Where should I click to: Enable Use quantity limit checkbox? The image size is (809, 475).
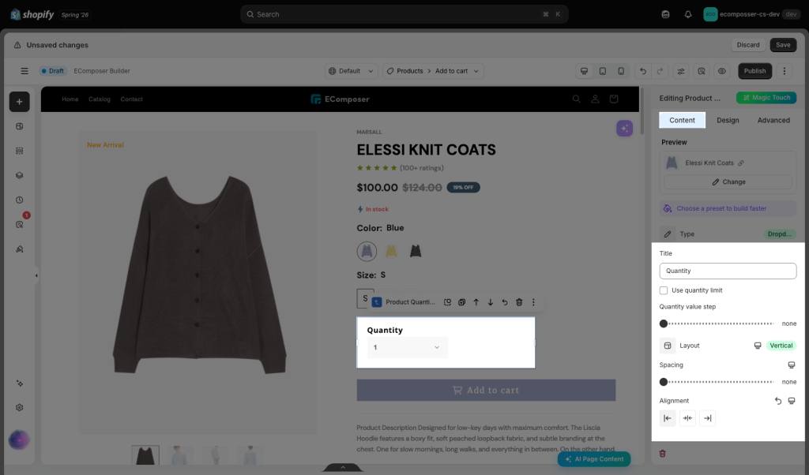pyautogui.click(x=664, y=290)
